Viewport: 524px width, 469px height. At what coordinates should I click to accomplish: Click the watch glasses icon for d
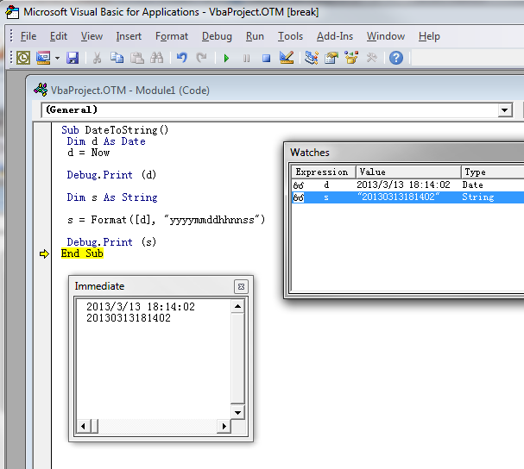(299, 185)
